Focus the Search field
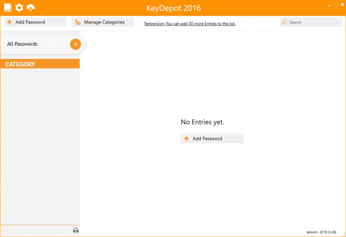 coord(311,22)
